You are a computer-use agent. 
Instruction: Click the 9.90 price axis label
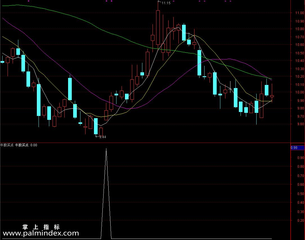pos(301,100)
